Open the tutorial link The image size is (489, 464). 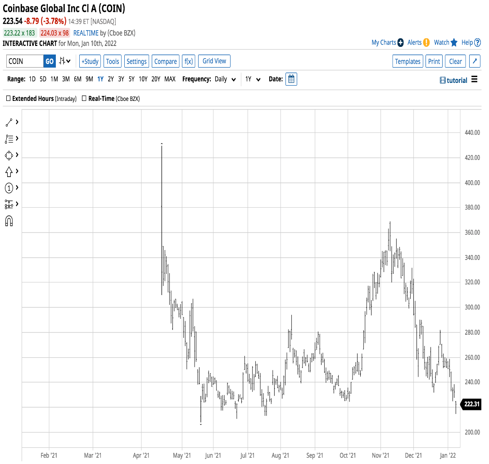click(x=457, y=80)
